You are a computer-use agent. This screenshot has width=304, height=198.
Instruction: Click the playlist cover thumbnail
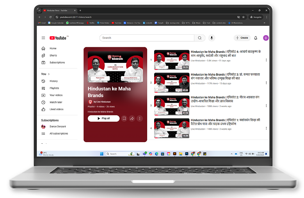pos(116,67)
